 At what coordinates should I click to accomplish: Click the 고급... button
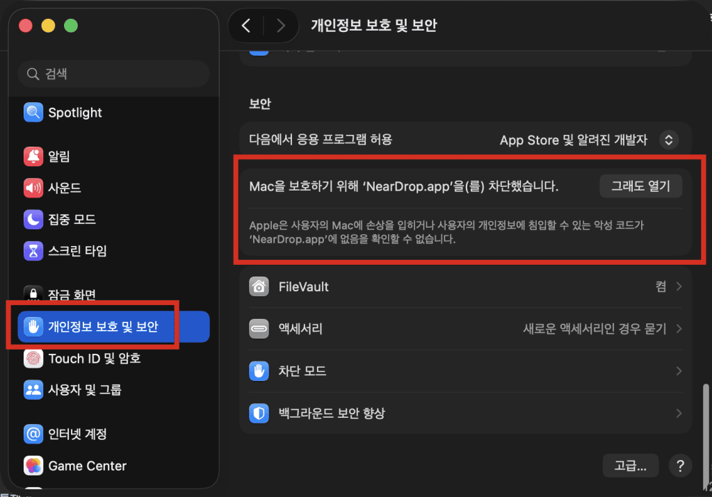click(x=630, y=466)
